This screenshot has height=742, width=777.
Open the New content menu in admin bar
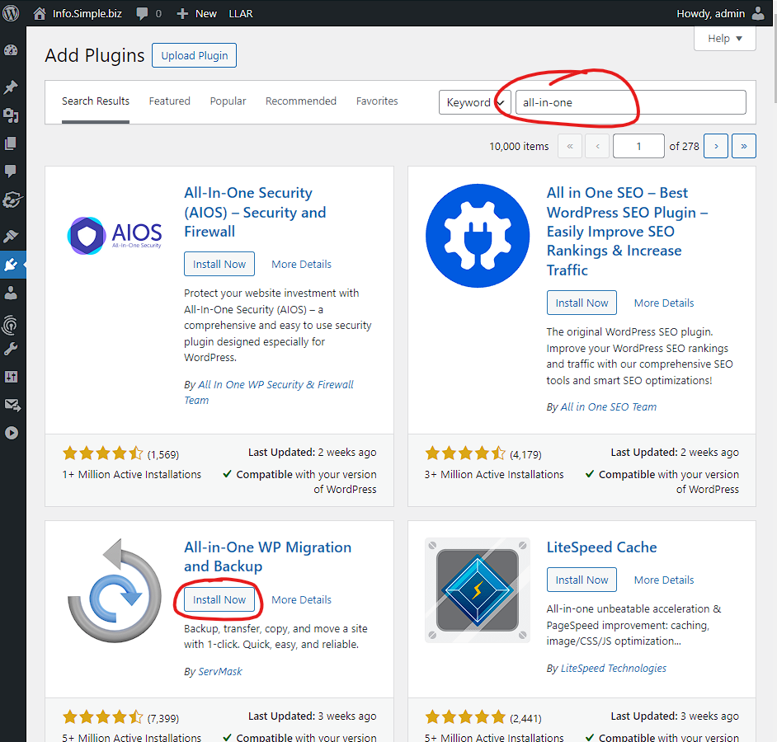pos(197,13)
